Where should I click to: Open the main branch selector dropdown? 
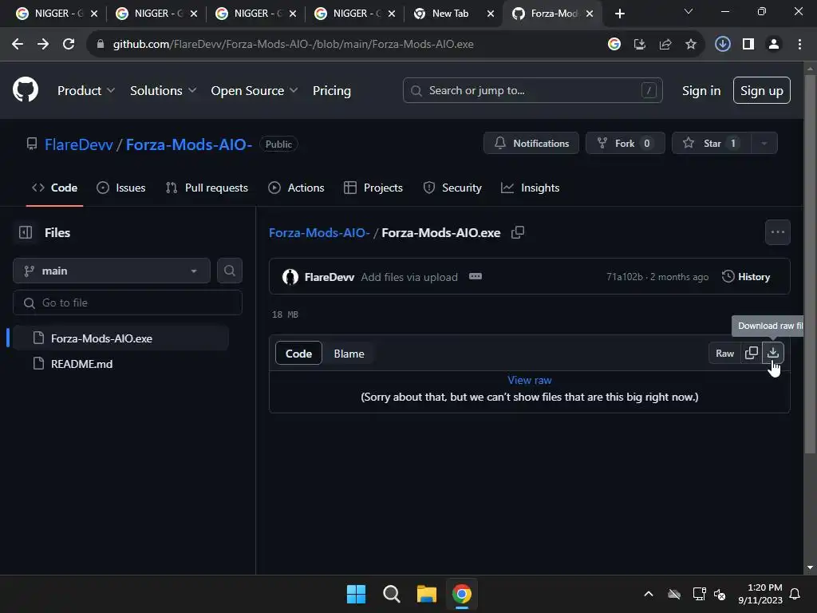(112, 271)
